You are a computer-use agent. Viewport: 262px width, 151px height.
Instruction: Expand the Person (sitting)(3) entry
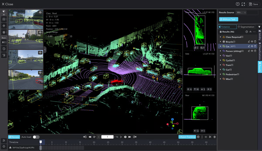click(220, 51)
